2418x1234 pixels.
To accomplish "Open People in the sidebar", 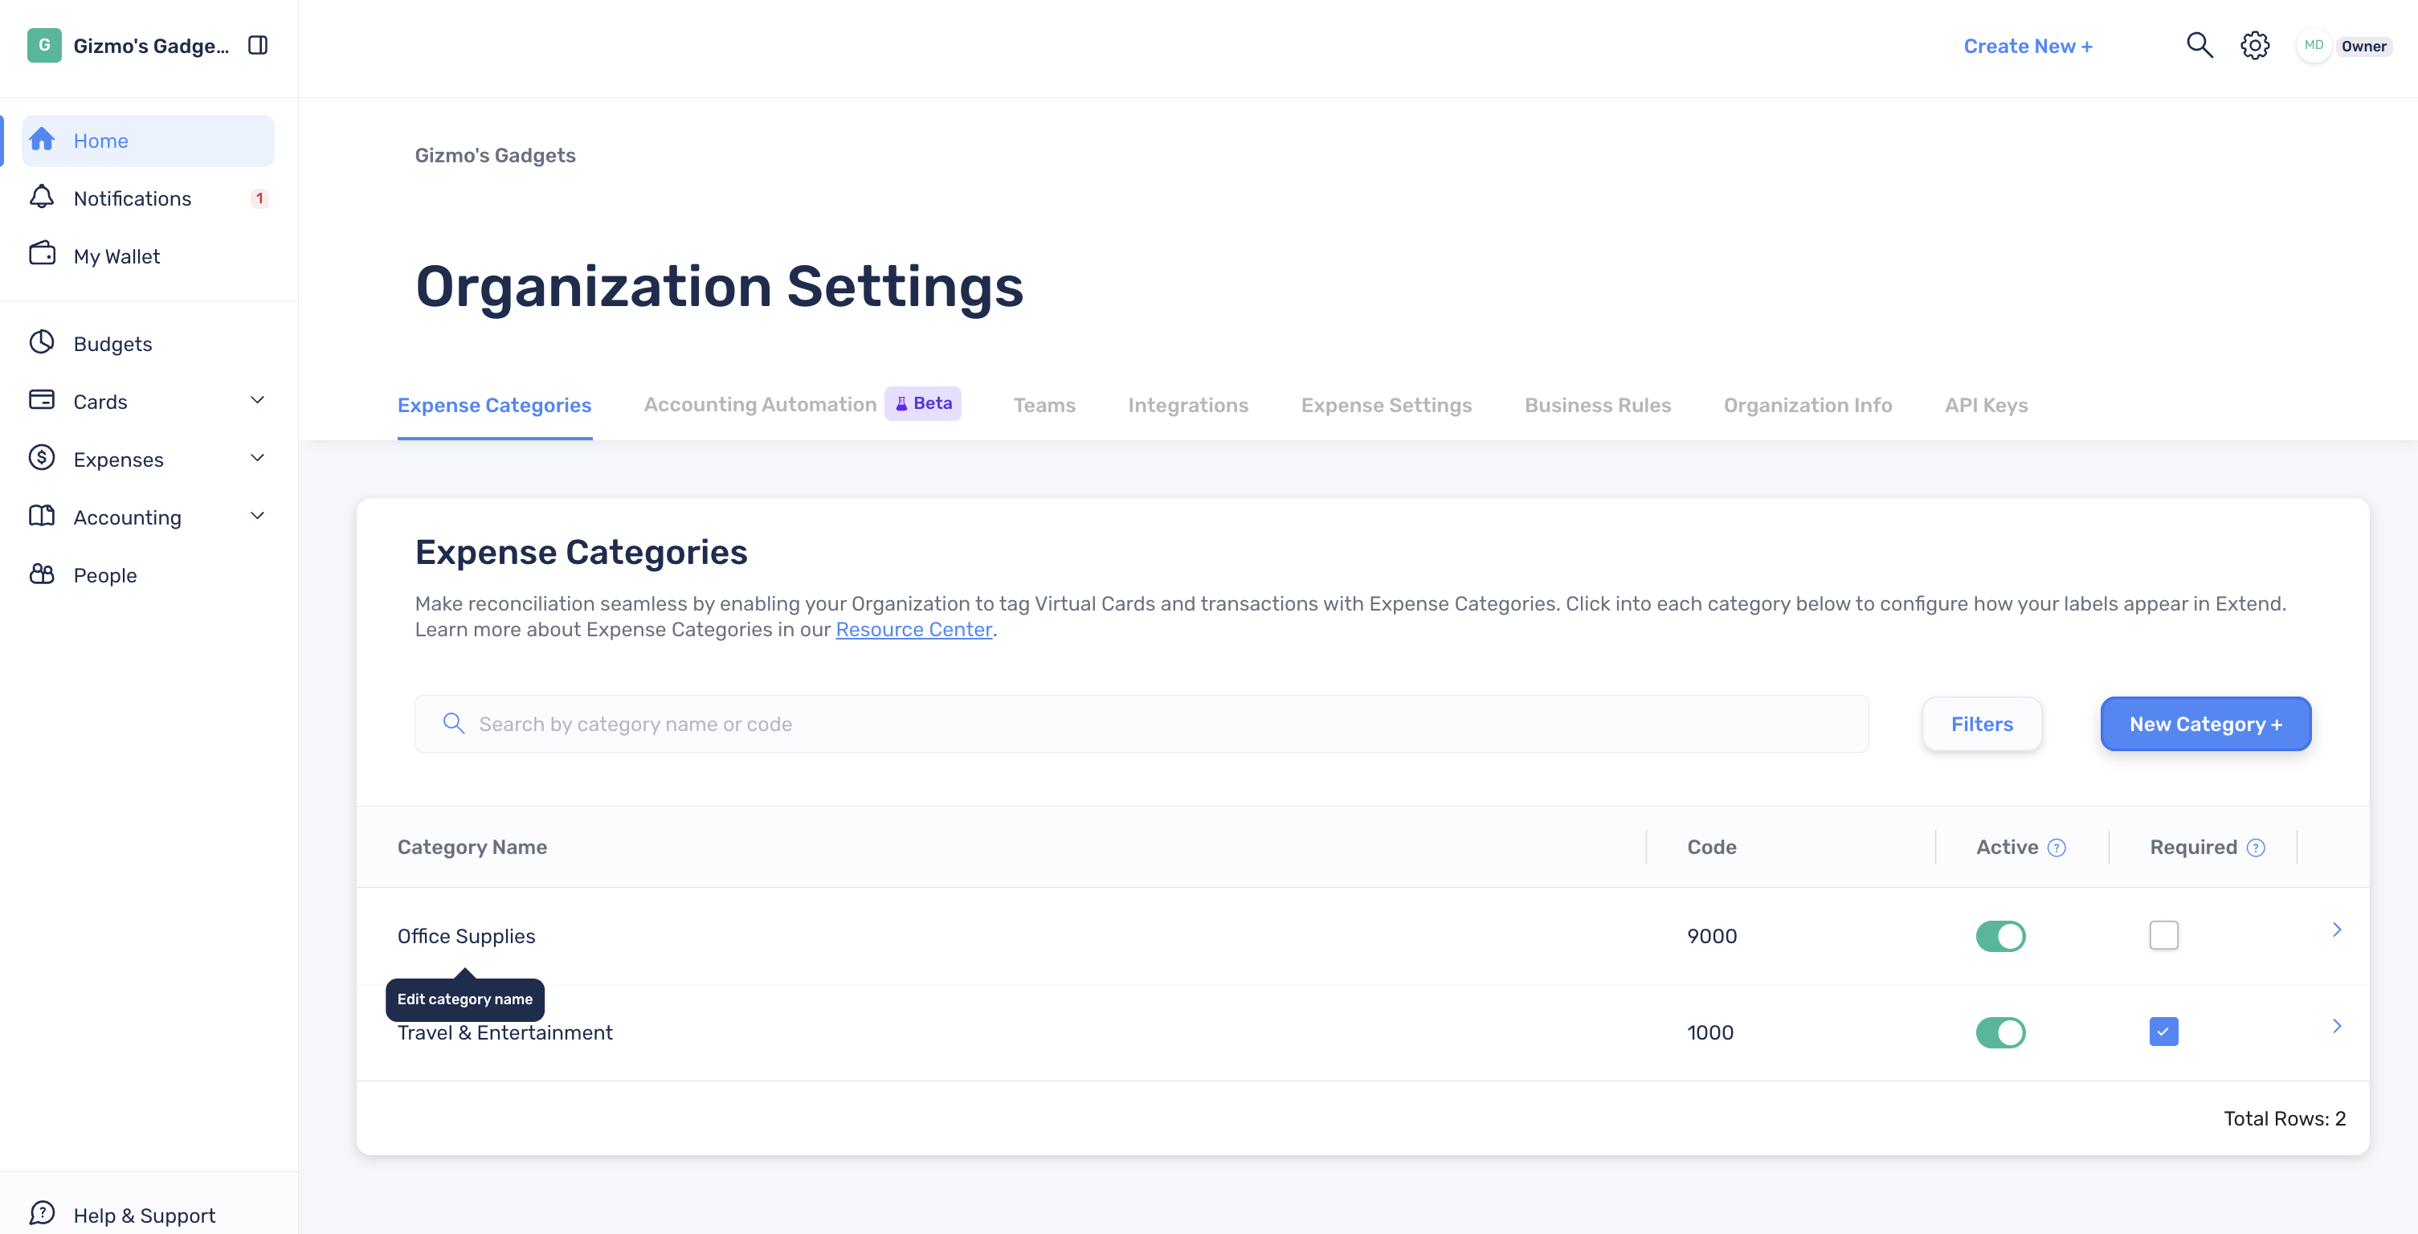I will pyautogui.click(x=149, y=575).
